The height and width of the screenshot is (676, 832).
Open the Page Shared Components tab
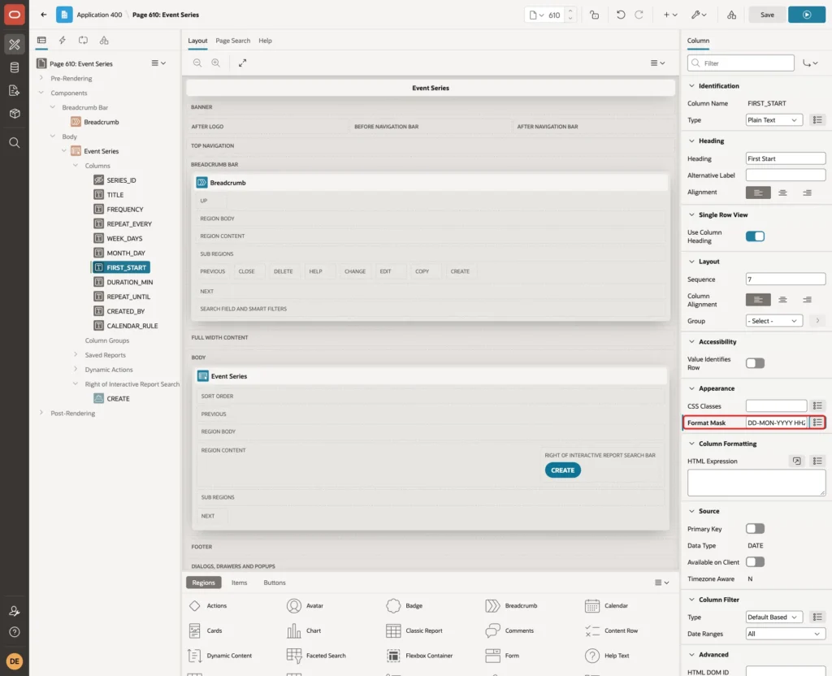click(x=104, y=41)
